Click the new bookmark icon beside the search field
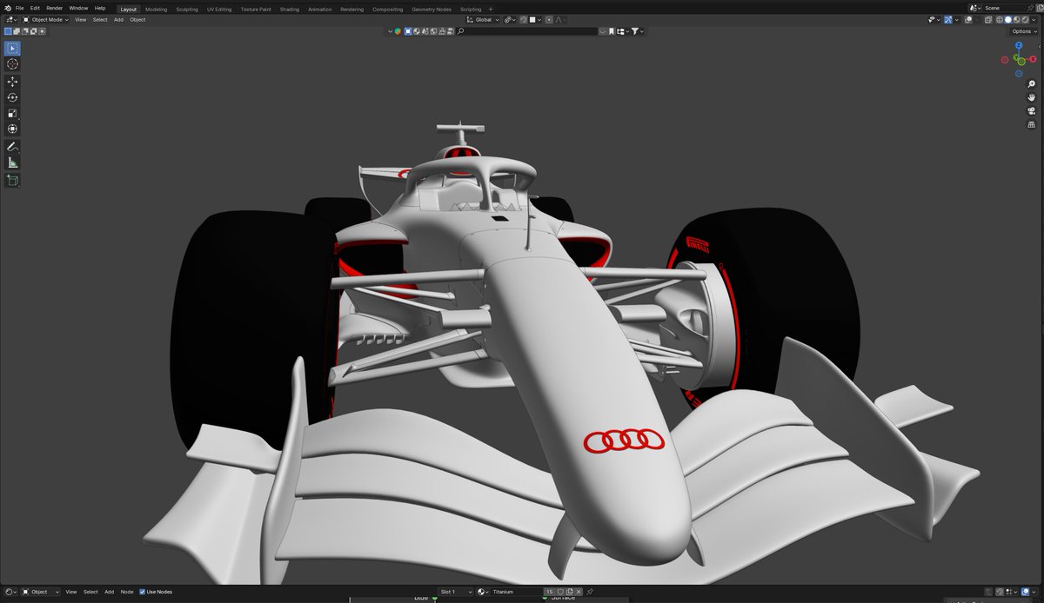1044x603 pixels. pyautogui.click(x=612, y=31)
